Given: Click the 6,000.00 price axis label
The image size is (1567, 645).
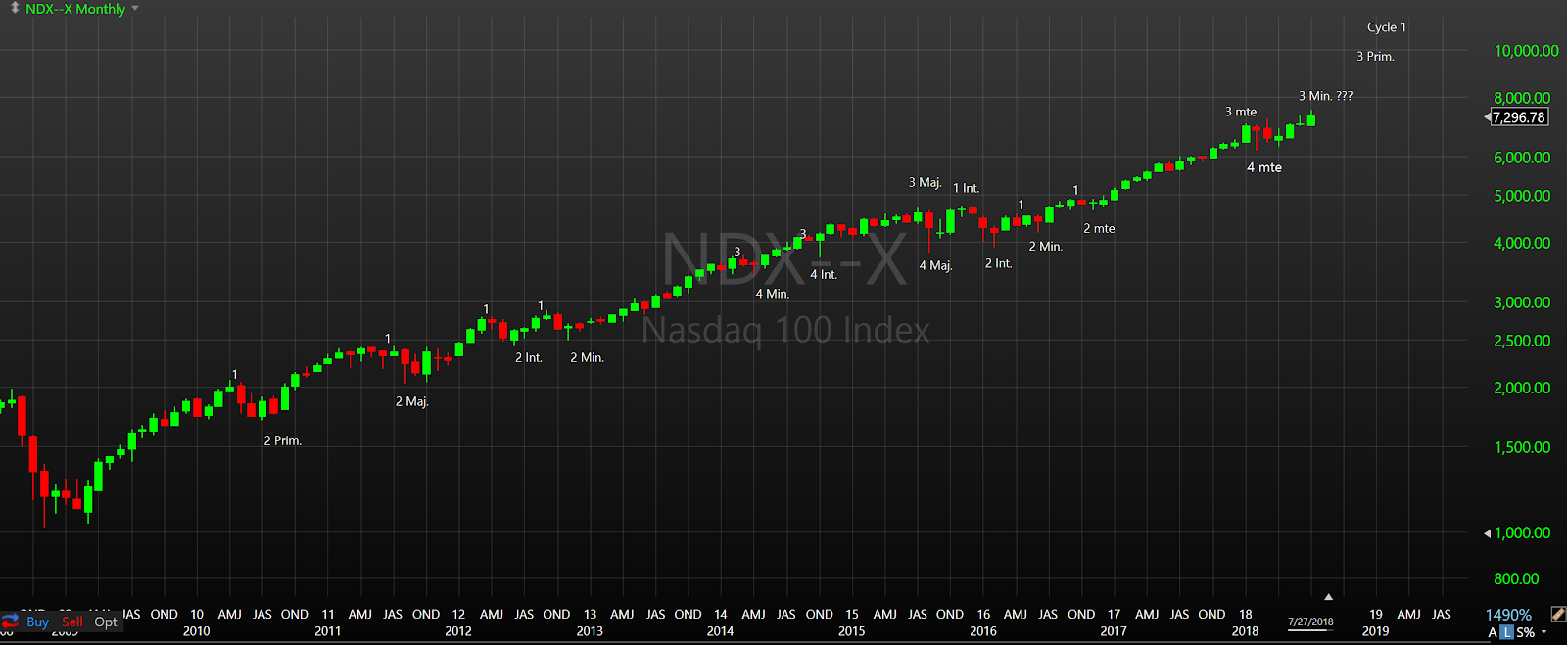Looking at the screenshot, I should pyautogui.click(x=1522, y=158).
